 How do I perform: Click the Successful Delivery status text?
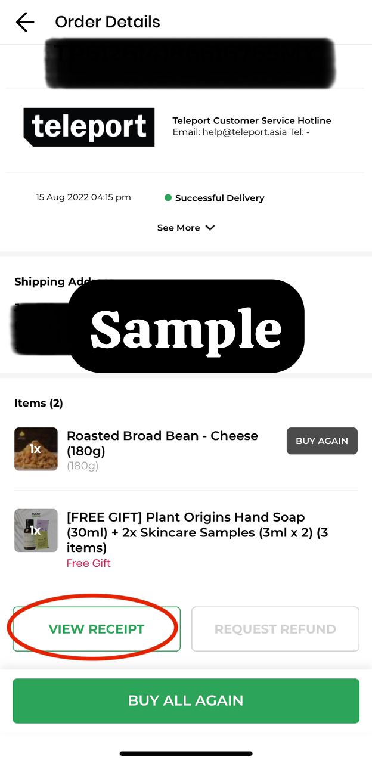[219, 198]
